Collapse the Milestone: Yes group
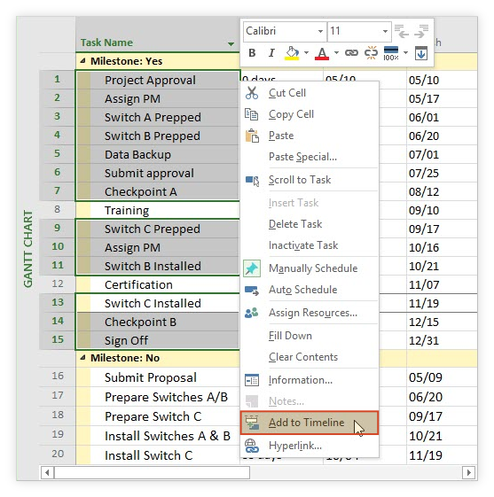Image resolution: width=494 pixels, height=497 pixels. point(82,60)
